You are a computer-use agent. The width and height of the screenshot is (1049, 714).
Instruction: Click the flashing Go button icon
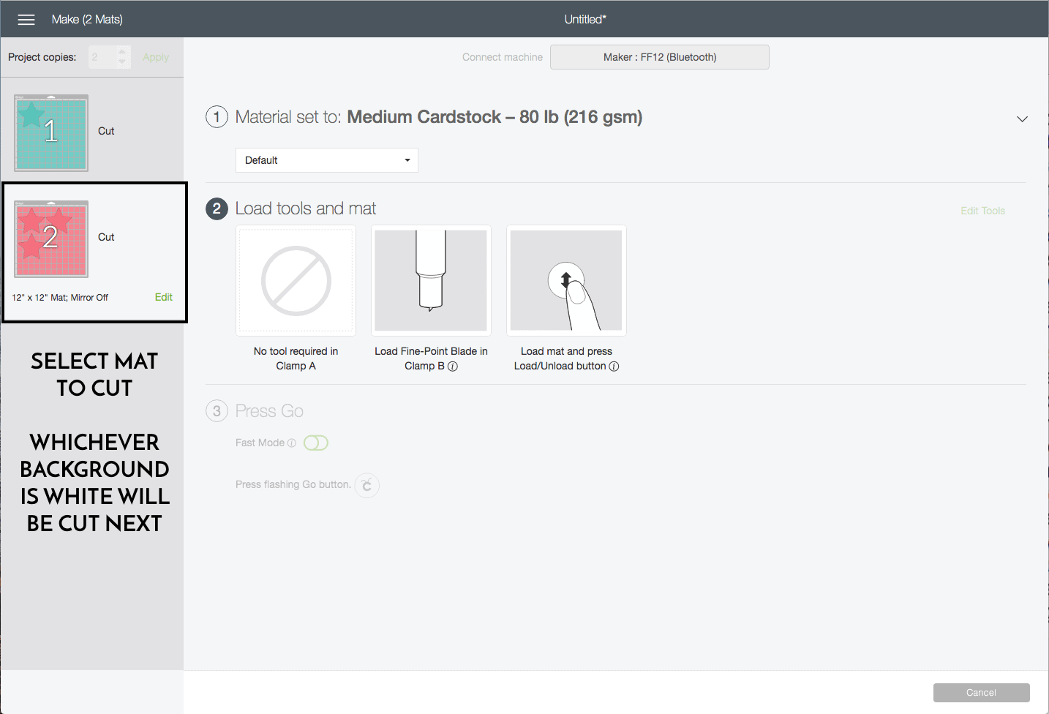tap(367, 485)
